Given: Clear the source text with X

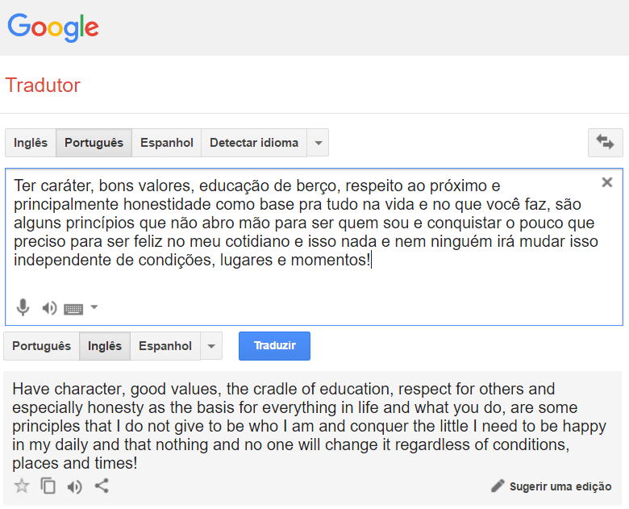Looking at the screenshot, I should point(607,182).
